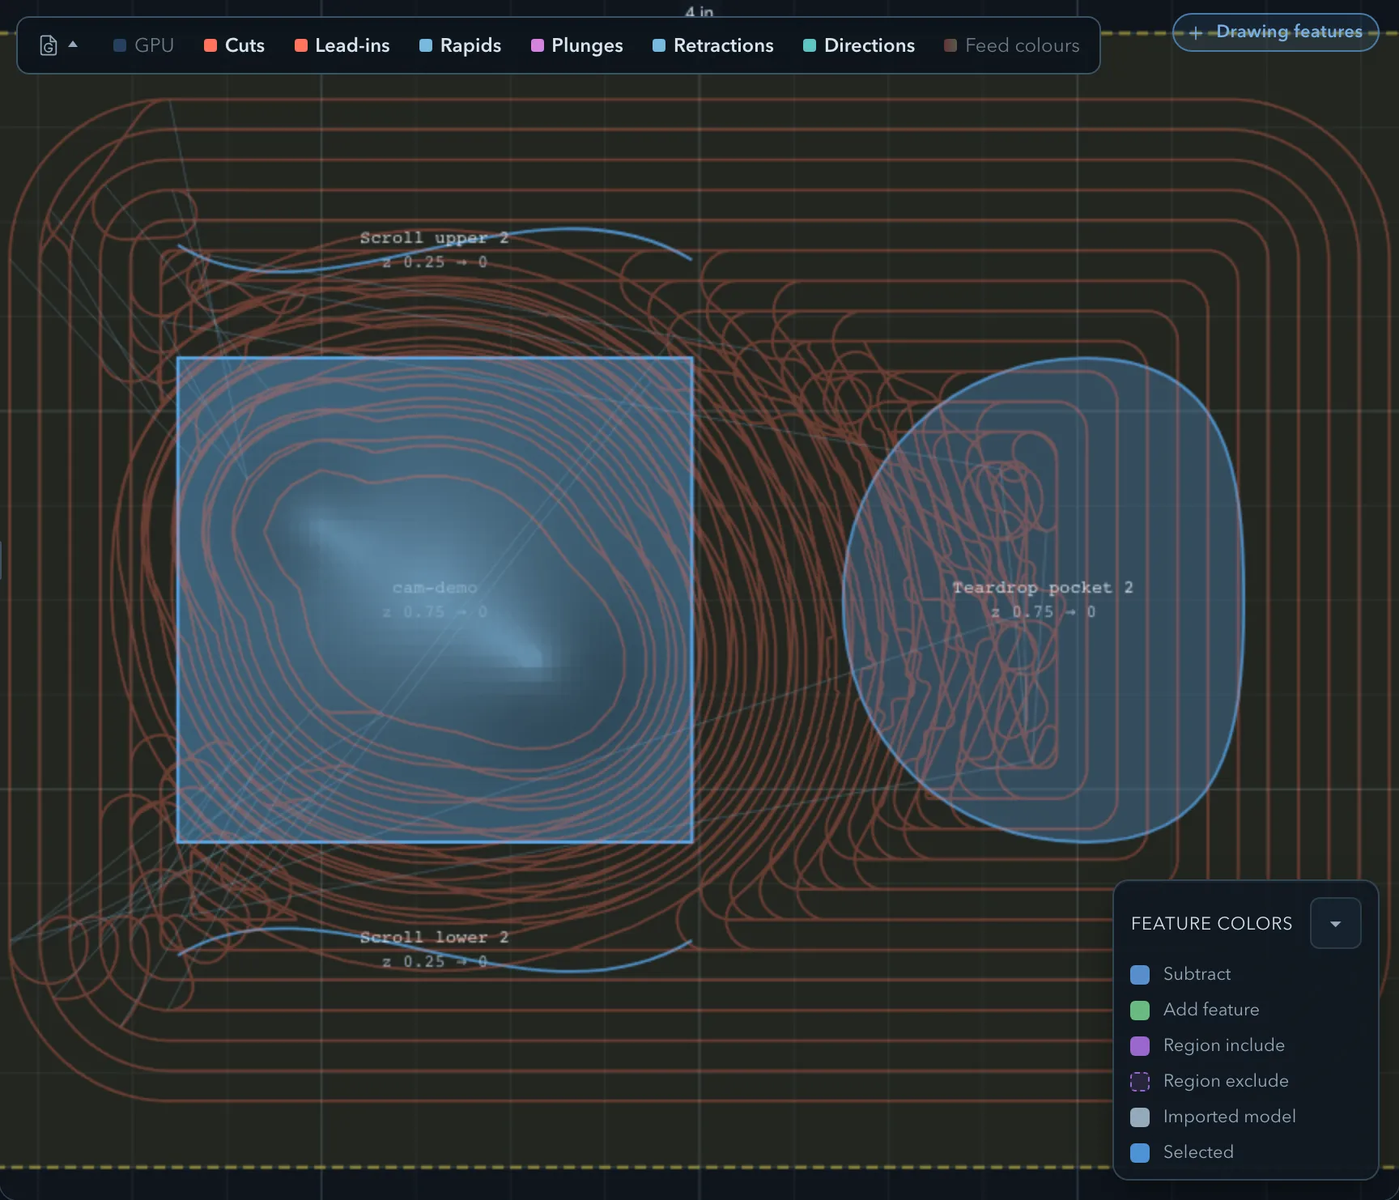Click the Region include purple swatch

1139,1045
